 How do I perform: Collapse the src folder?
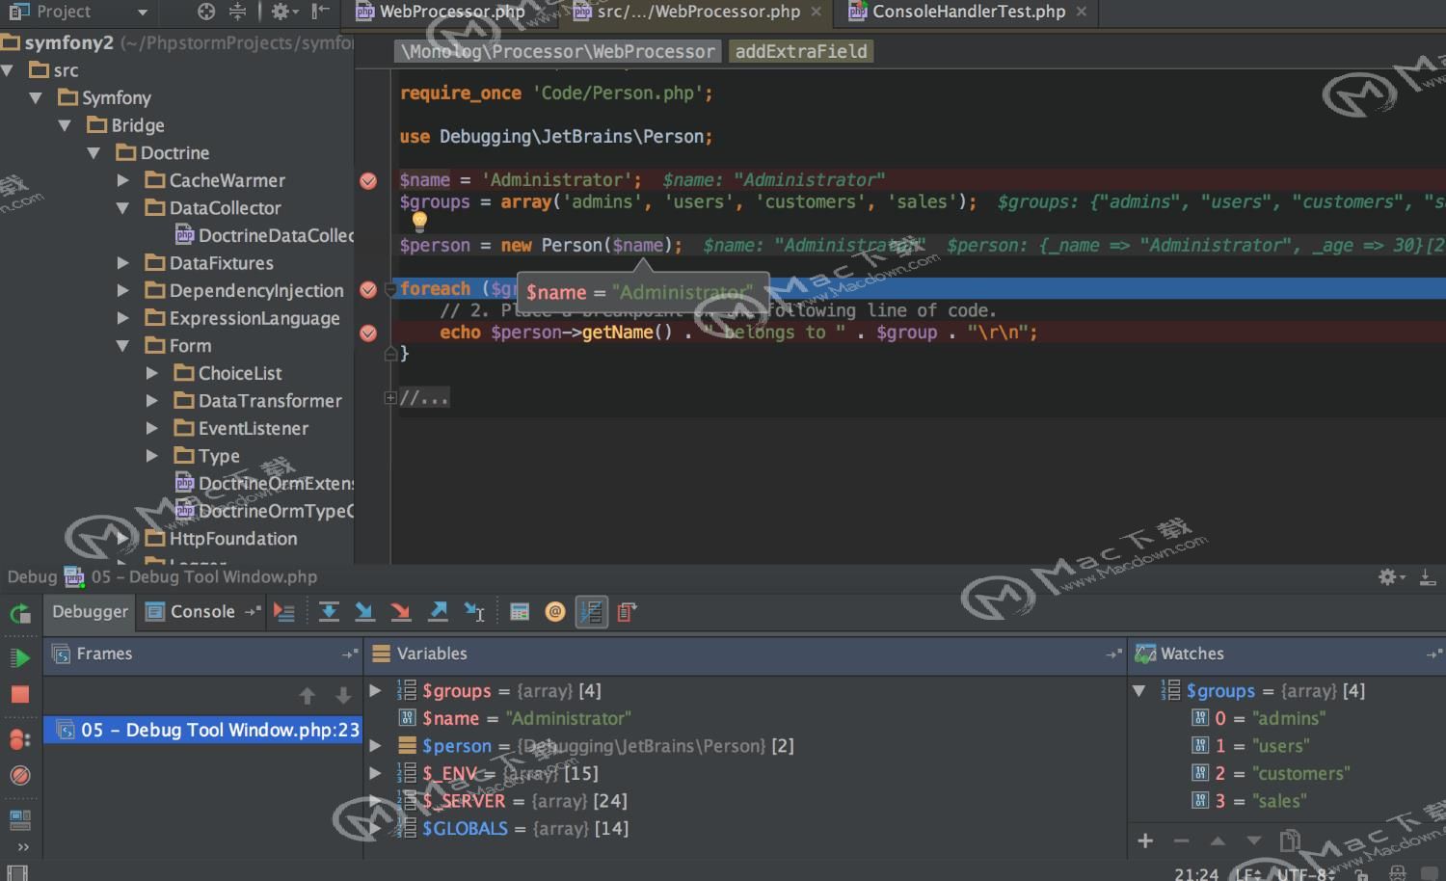pos(8,70)
